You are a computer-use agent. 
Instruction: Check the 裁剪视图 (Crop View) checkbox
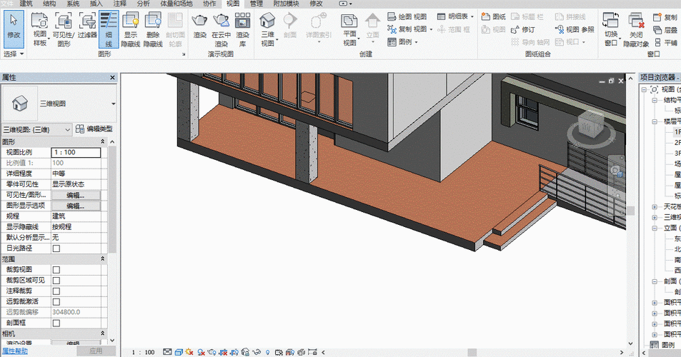[x=56, y=270]
